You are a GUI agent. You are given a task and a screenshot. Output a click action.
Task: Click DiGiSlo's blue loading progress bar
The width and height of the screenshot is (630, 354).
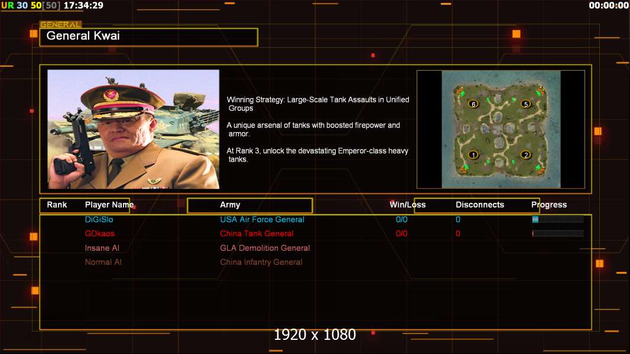[558, 219]
